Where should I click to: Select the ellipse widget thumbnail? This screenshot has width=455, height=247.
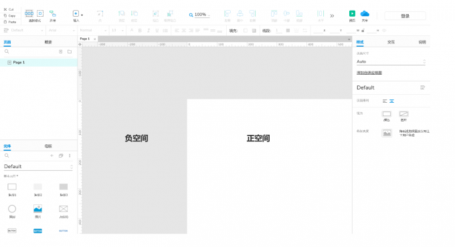point(12,209)
